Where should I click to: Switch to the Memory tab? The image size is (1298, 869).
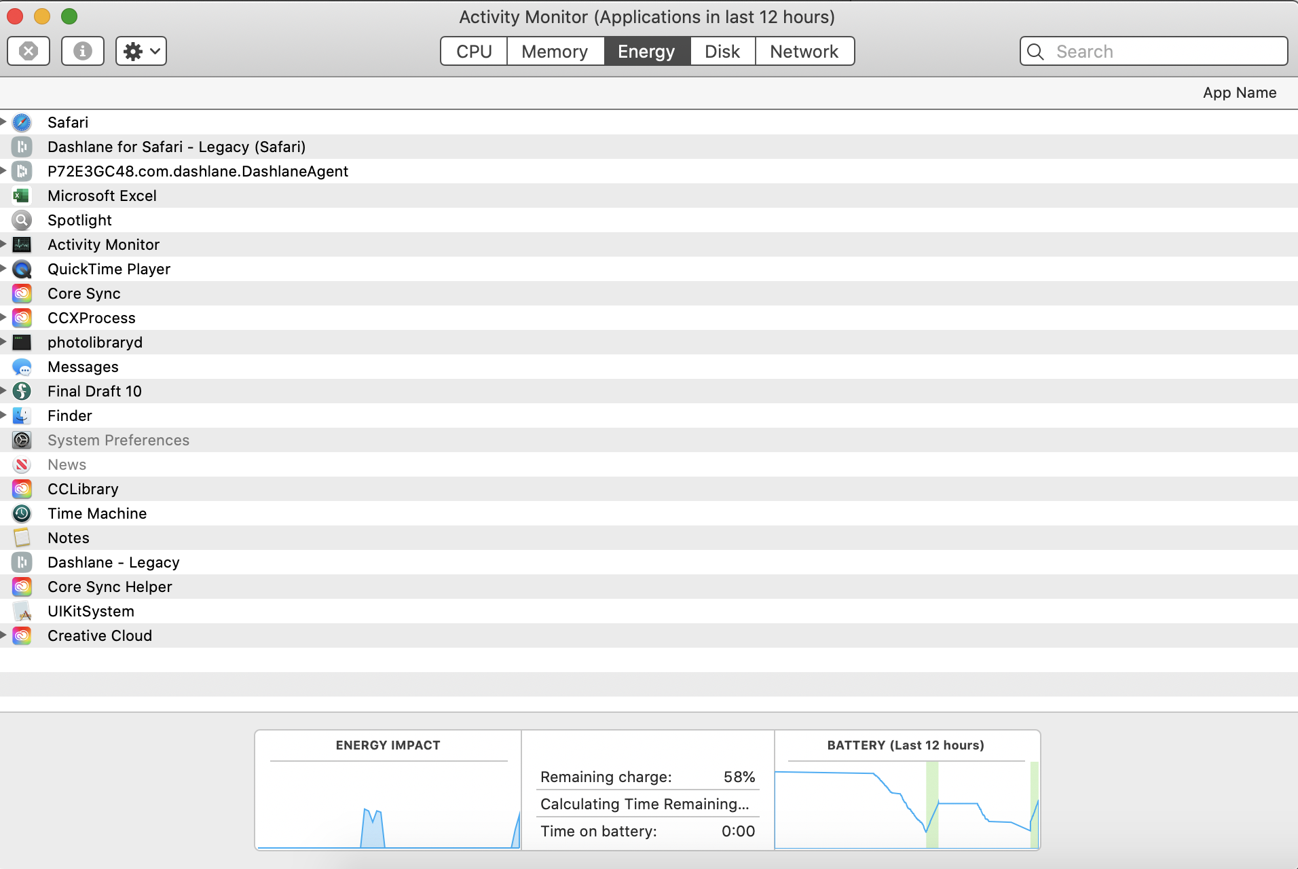pos(555,52)
